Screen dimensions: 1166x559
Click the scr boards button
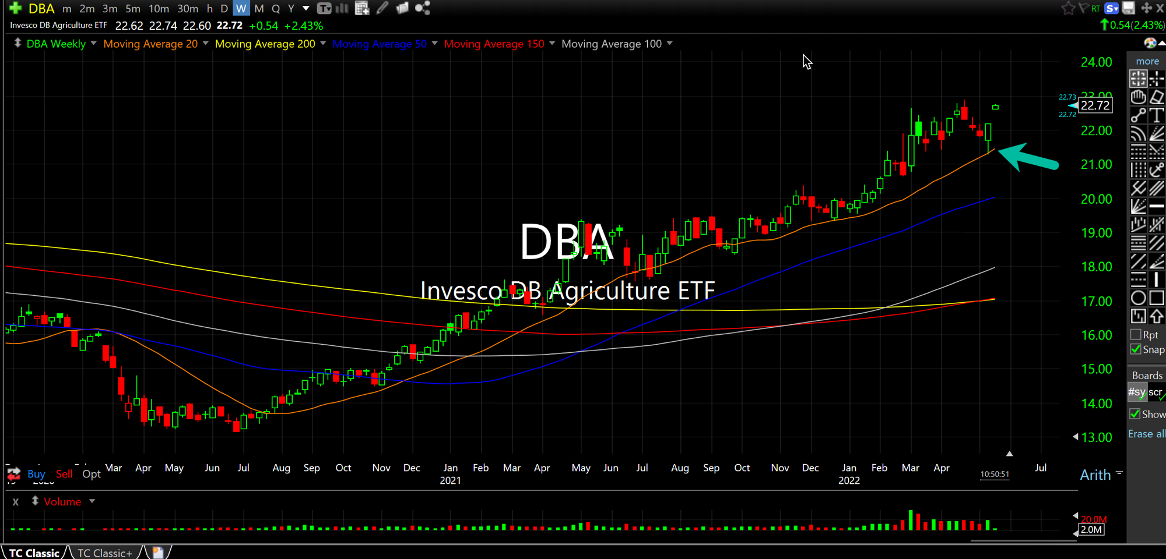coord(1156,392)
